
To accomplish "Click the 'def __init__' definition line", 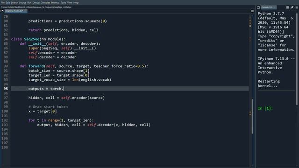I will [x=60, y=43].
